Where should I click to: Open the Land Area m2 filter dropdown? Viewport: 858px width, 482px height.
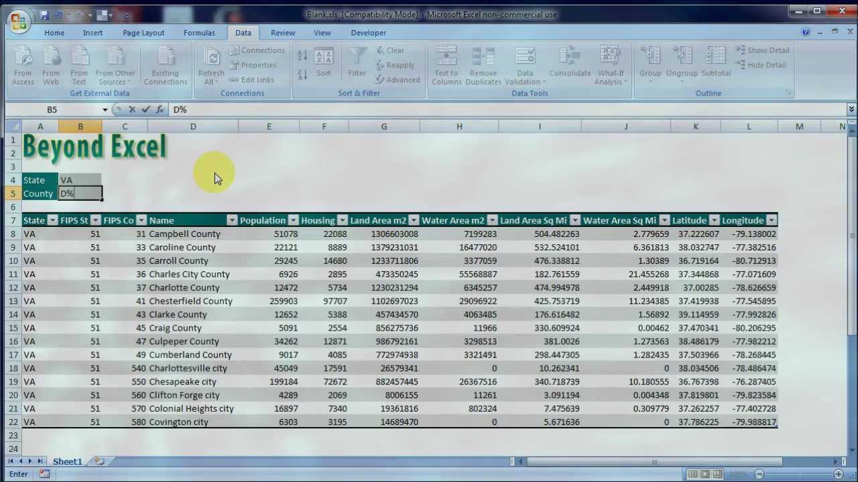point(414,220)
